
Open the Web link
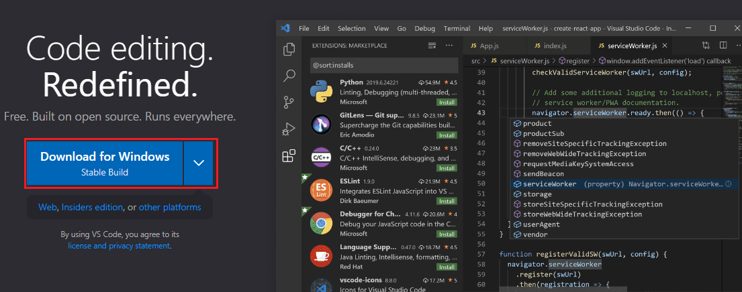tap(48, 207)
